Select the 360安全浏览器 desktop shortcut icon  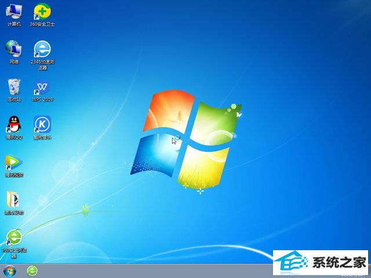pyautogui.click(x=13, y=237)
